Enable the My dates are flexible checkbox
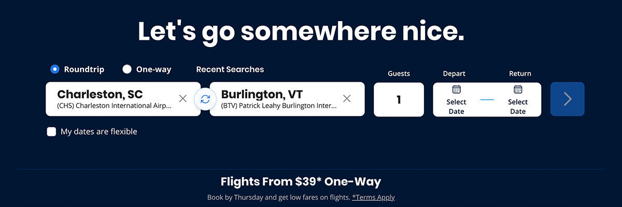Viewport: 622px width, 207px height. click(51, 131)
